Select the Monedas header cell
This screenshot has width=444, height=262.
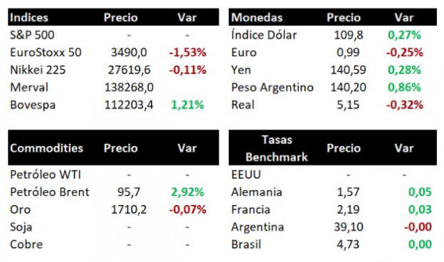tap(257, 17)
